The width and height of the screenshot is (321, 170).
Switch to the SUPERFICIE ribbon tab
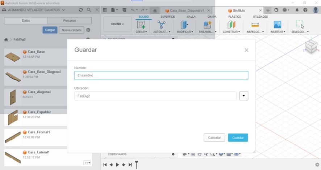[167, 17]
